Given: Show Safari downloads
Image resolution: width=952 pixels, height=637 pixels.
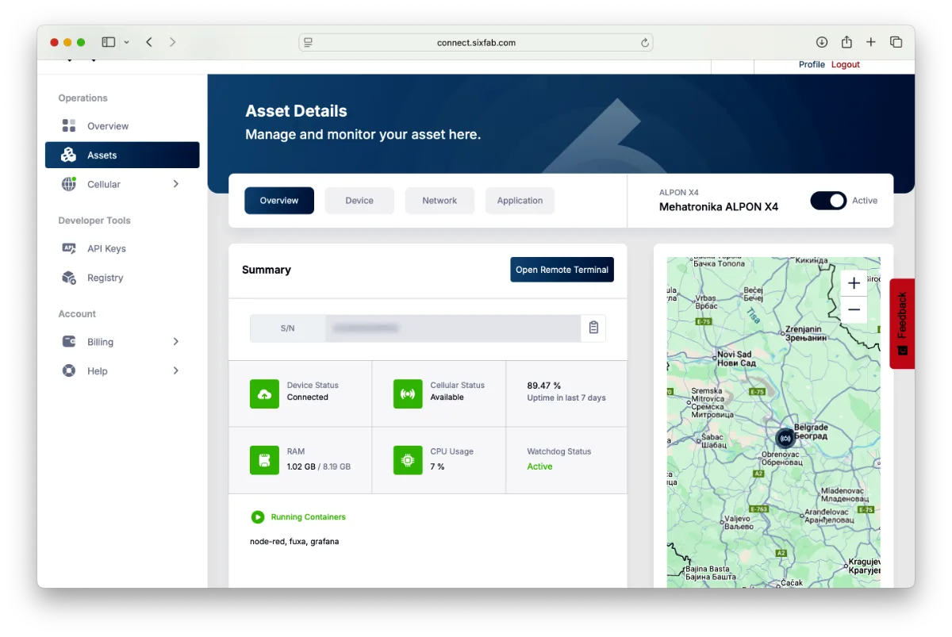Looking at the screenshot, I should [x=822, y=42].
